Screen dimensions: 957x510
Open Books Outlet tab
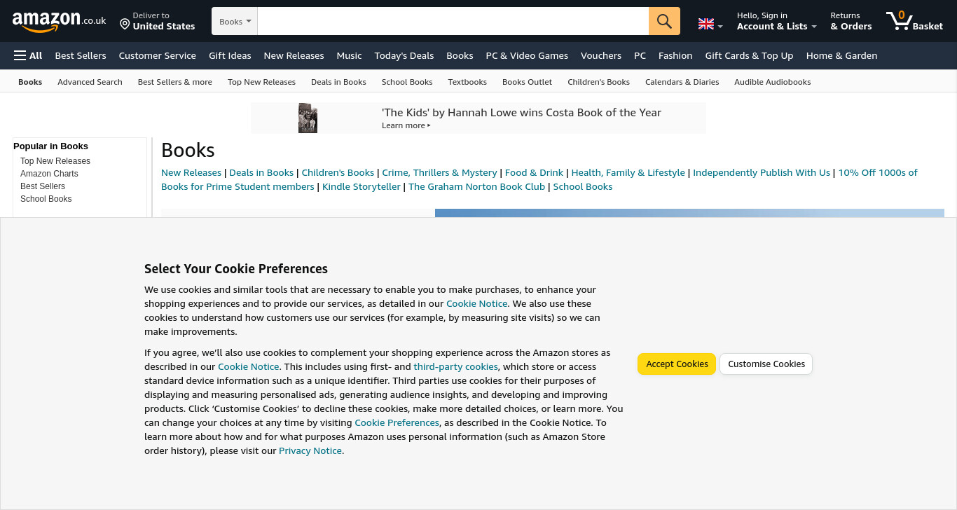[x=527, y=82]
